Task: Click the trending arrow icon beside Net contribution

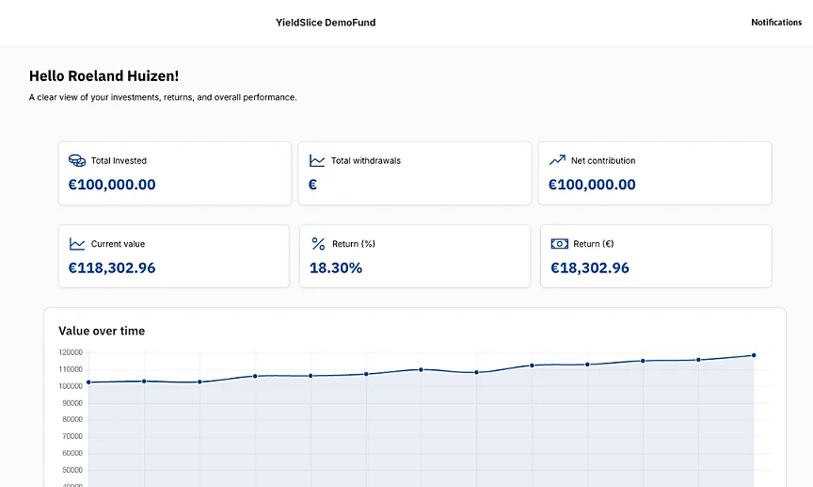Action: pyautogui.click(x=557, y=160)
